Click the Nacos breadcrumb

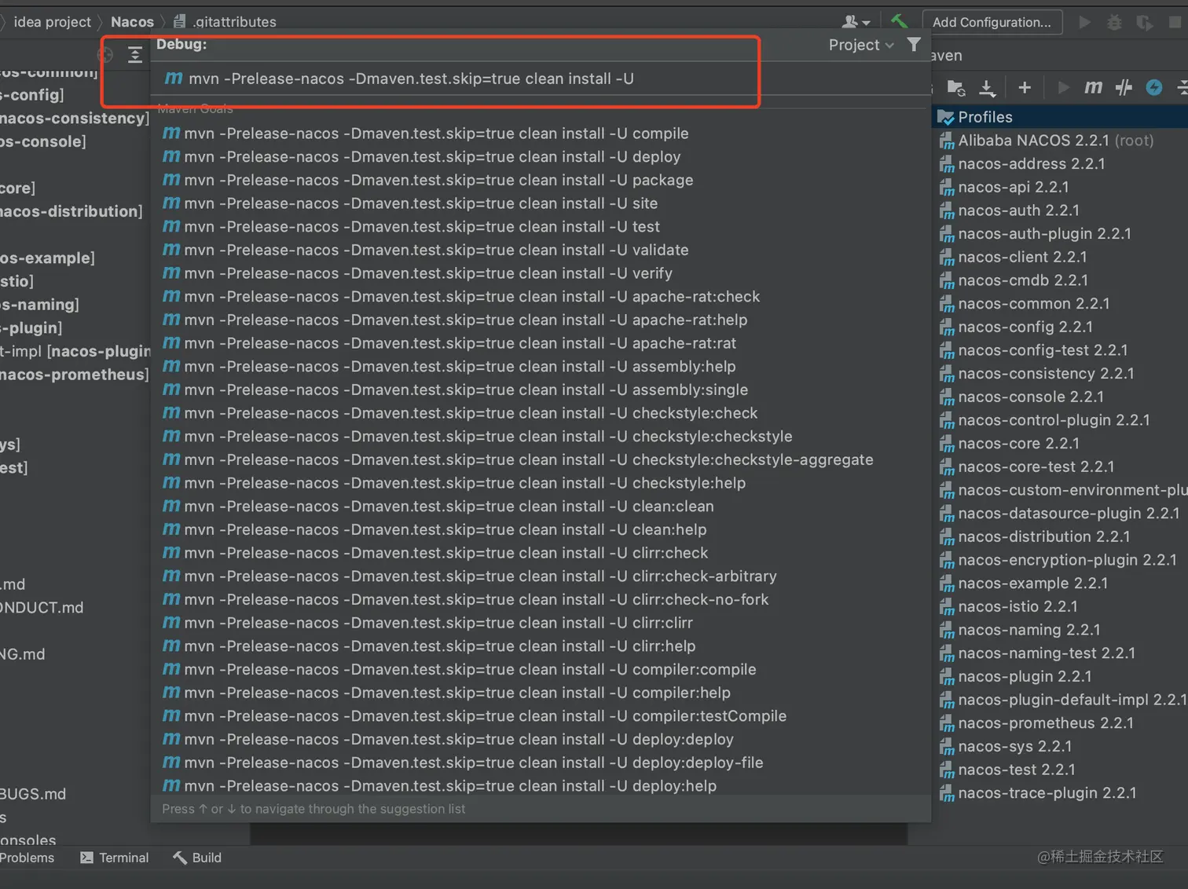[x=132, y=22]
